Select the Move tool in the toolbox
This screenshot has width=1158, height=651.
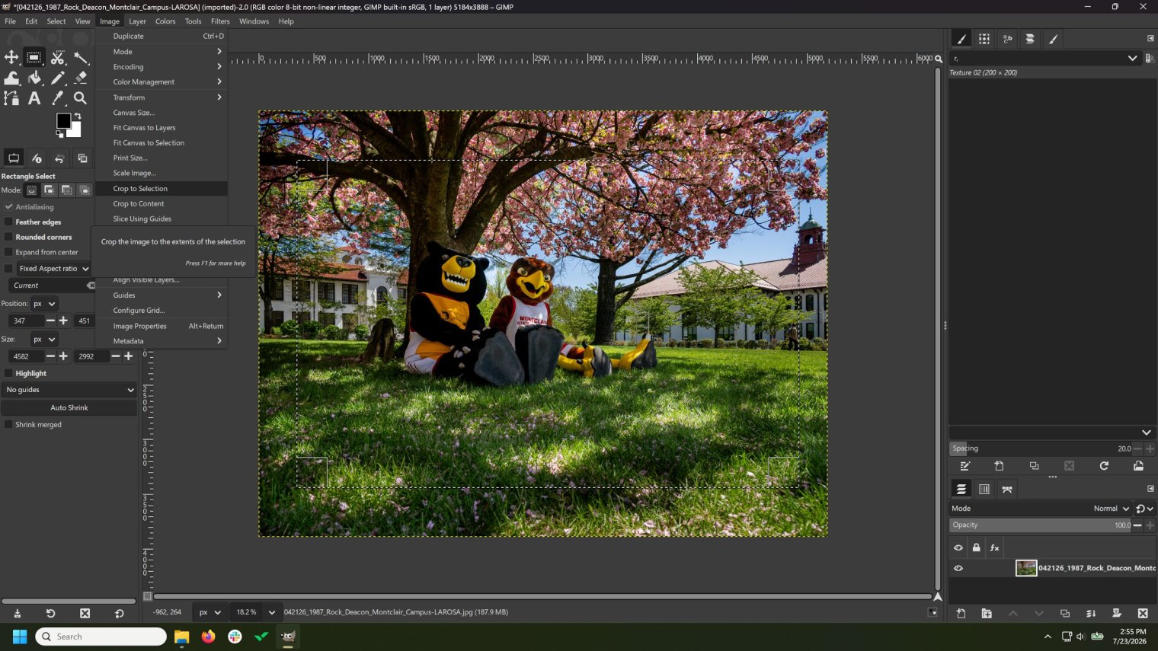(x=11, y=57)
